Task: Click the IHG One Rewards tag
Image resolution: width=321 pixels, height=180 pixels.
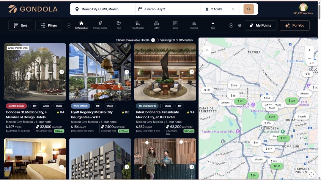Action: pyautogui.click(x=147, y=106)
